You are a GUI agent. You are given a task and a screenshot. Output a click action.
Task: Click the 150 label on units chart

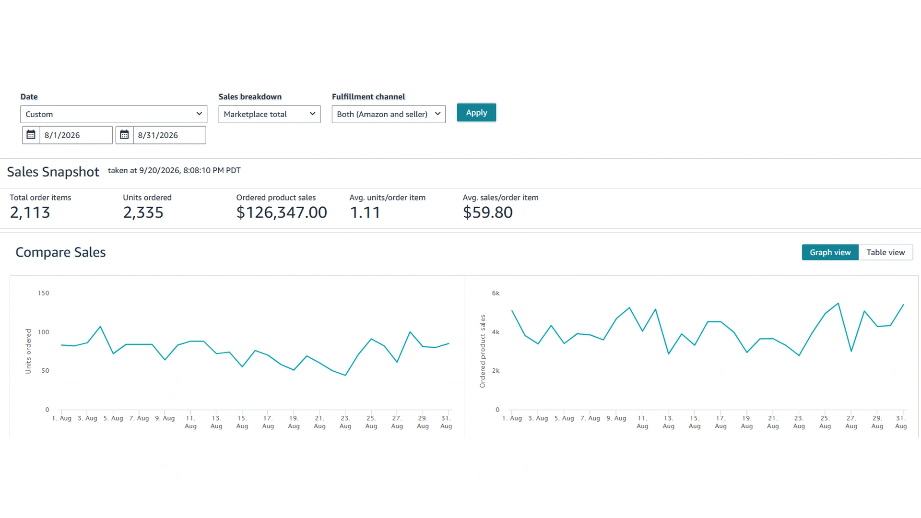(x=44, y=293)
